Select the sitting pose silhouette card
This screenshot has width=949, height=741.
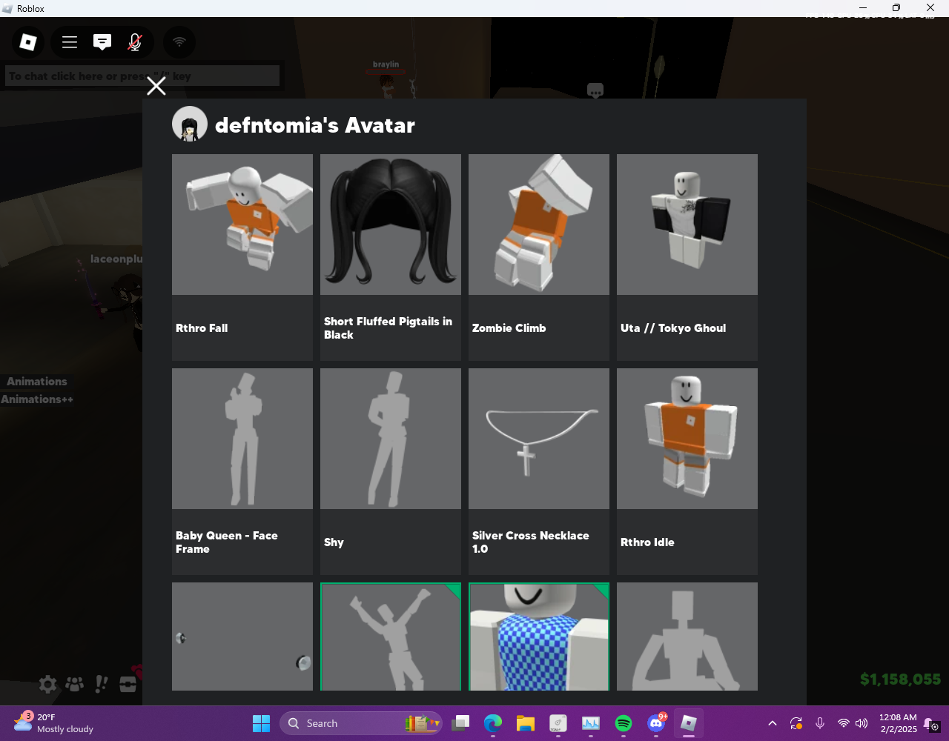click(687, 637)
